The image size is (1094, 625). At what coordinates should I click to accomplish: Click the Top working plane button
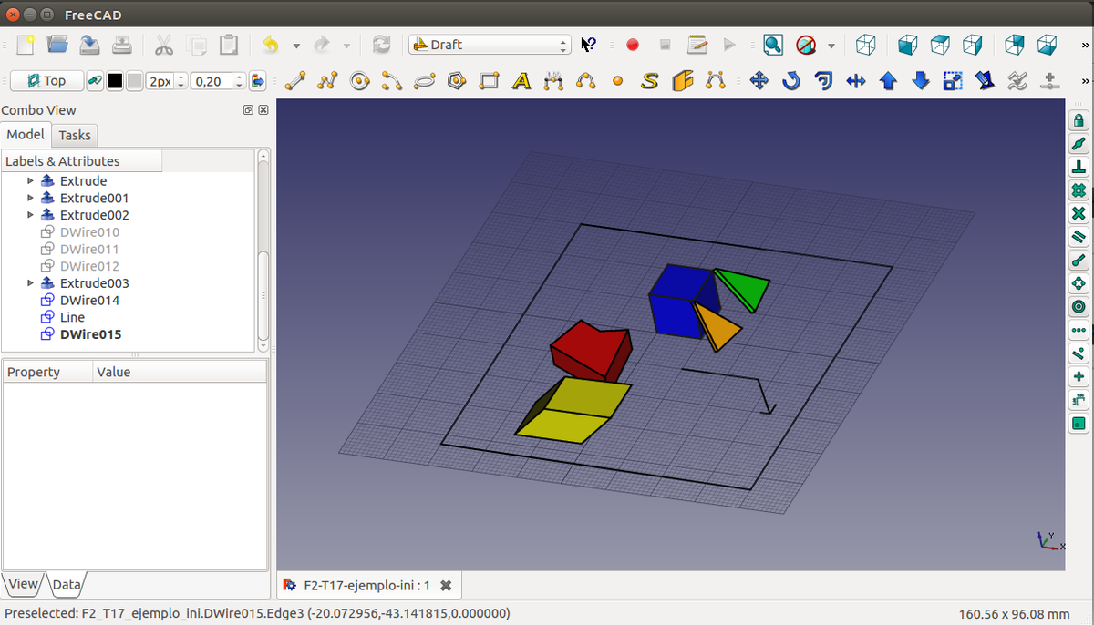point(46,81)
